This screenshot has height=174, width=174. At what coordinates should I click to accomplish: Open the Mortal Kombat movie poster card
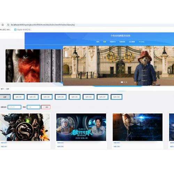25,127
